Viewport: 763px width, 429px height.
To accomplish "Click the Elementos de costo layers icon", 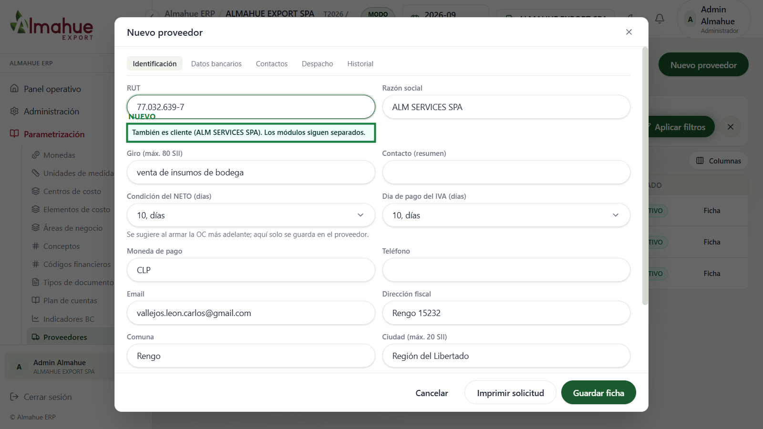I will point(35,209).
